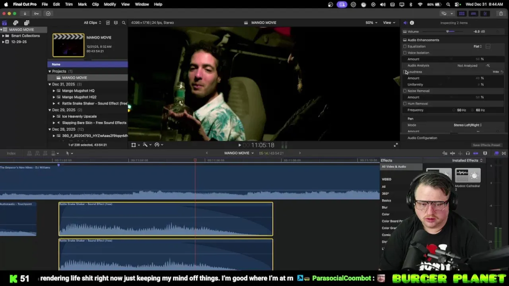The width and height of the screenshot is (509, 286).
Task: Open the Trim menu
Action: point(69,4)
